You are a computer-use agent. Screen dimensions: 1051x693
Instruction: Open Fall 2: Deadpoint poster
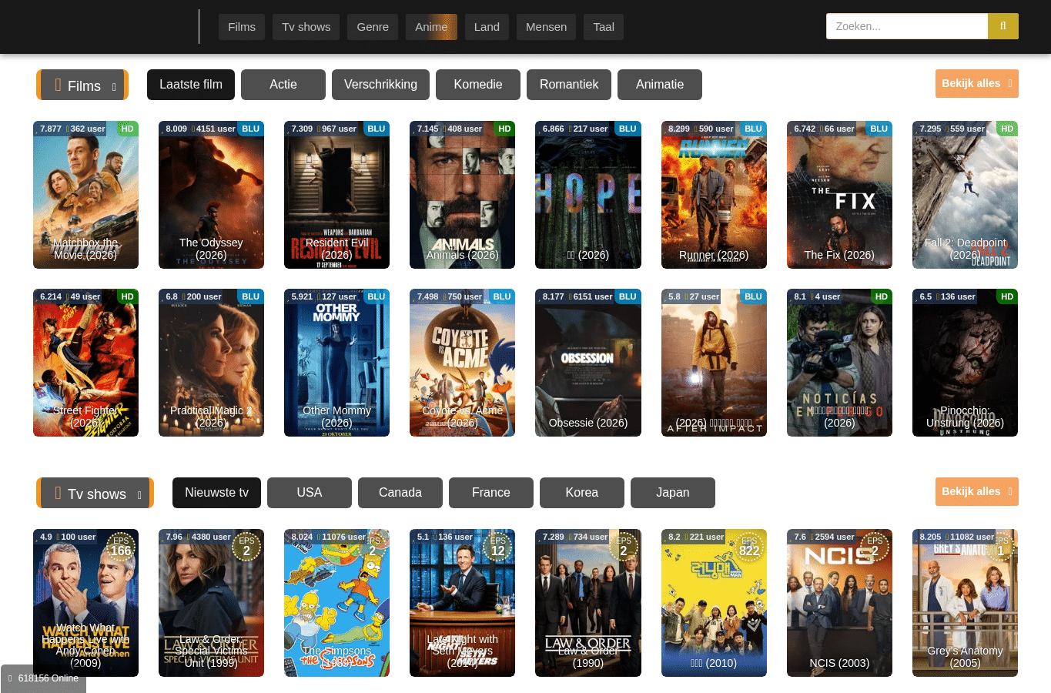pos(965,195)
